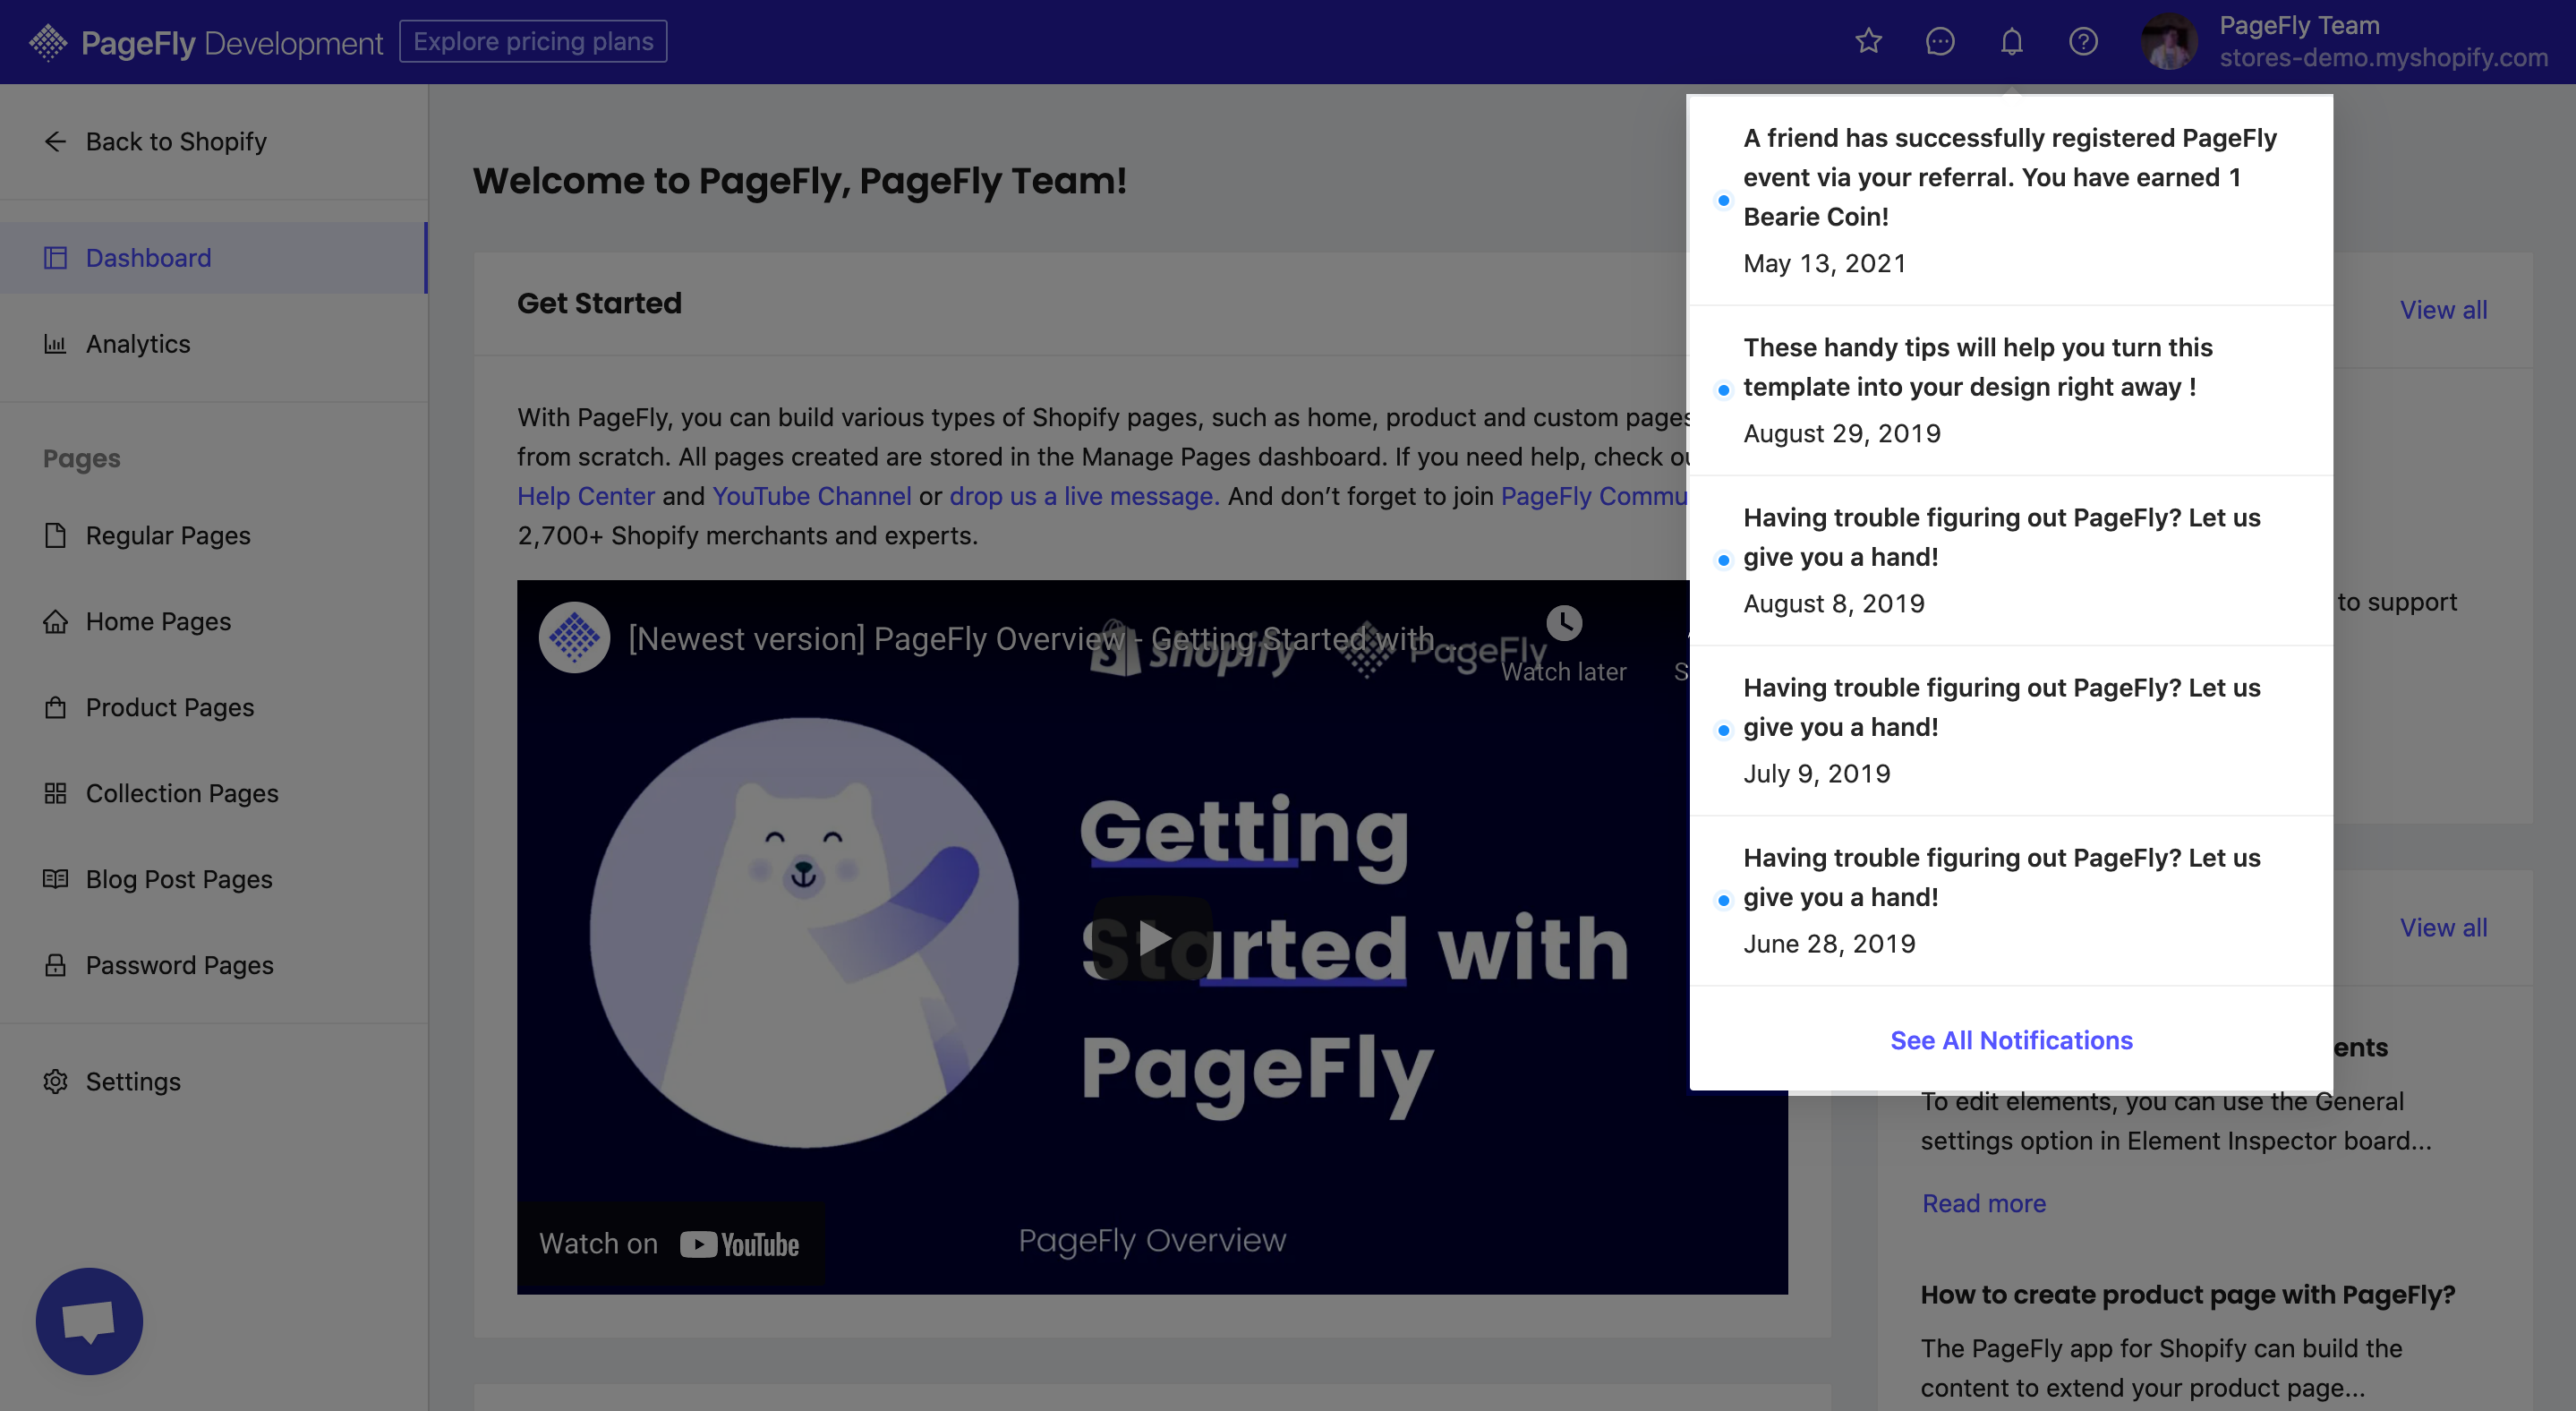Open the help question mark icon
The image size is (2576, 1411).
click(2083, 41)
